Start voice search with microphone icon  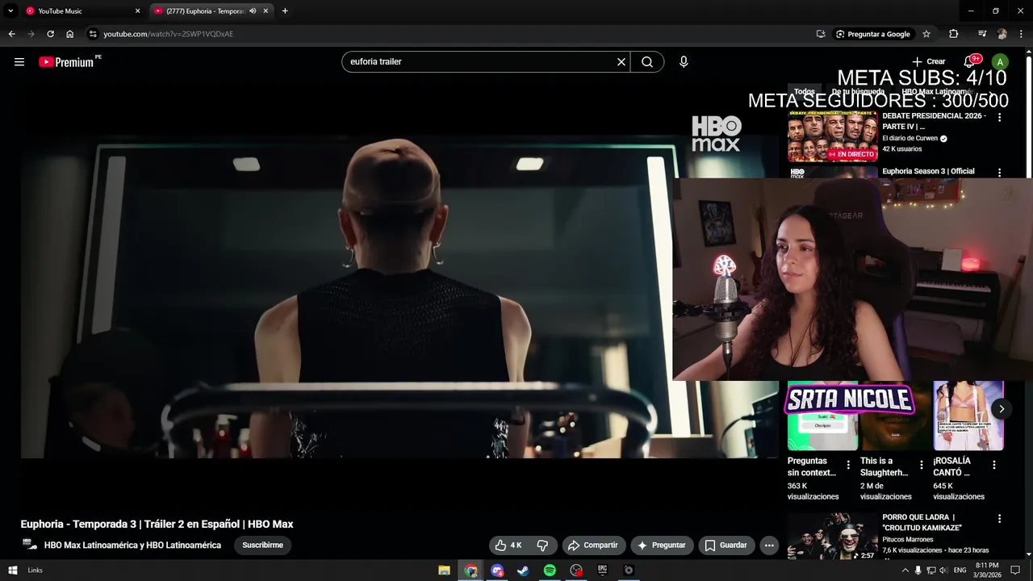(684, 62)
